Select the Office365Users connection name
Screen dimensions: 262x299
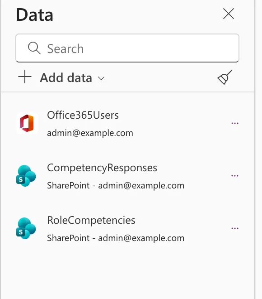83,115
